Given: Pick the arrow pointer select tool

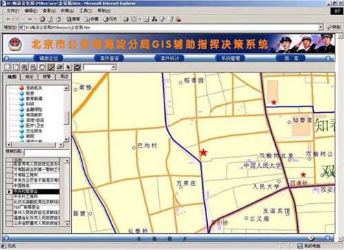Looking at the screenshot, I should [68, 67].
